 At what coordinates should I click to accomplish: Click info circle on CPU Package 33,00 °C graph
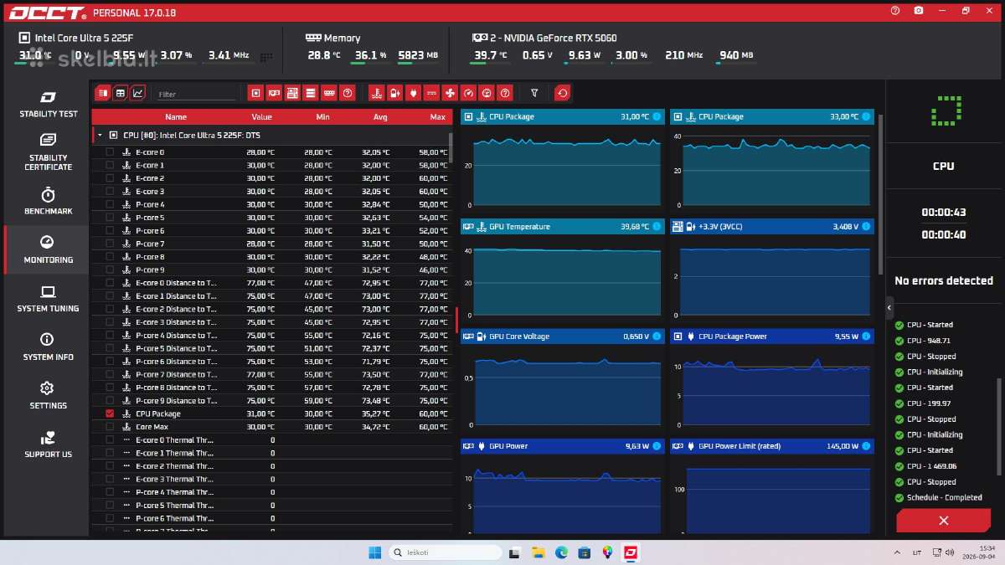[865, 116]
